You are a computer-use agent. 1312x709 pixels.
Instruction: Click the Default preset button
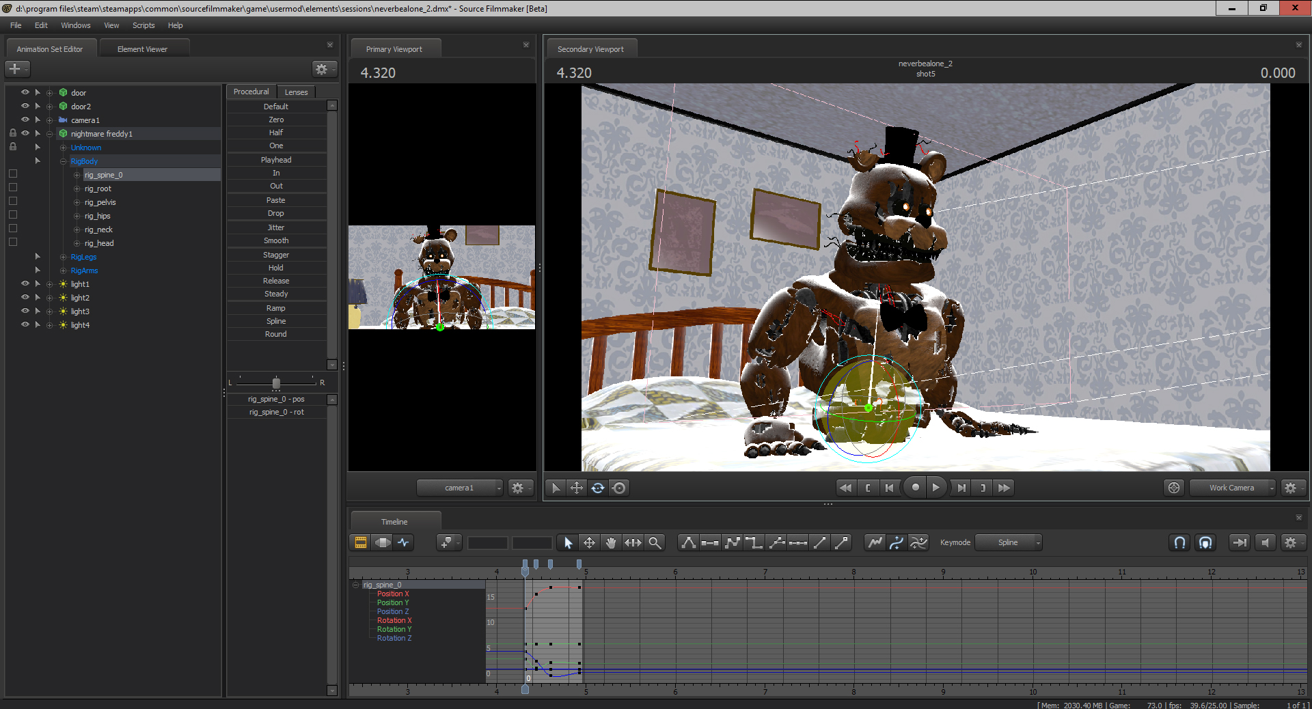pyautogui.click(x=276, y=107)
